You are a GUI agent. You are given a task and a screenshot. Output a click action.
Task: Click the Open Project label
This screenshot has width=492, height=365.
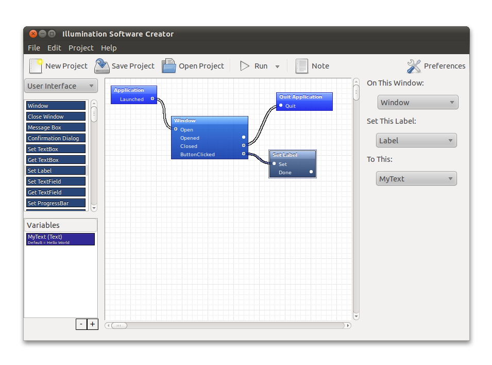(x=201, y=66)
